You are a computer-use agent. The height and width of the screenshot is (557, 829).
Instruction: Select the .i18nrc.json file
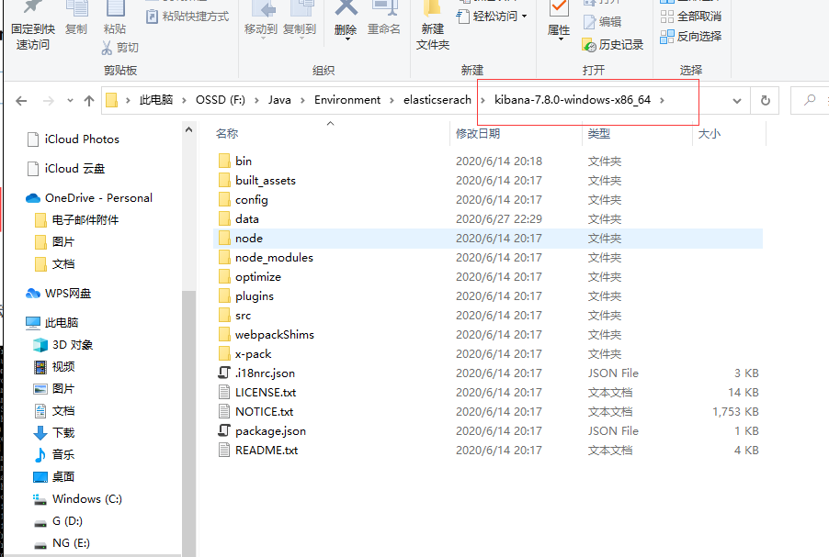click(487, 373)
